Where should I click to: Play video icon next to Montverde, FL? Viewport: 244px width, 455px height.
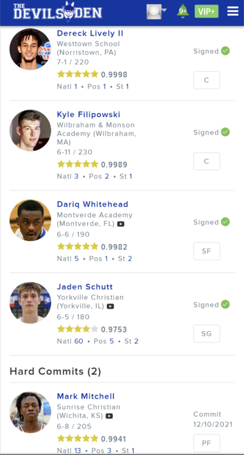tap(121, 224)
